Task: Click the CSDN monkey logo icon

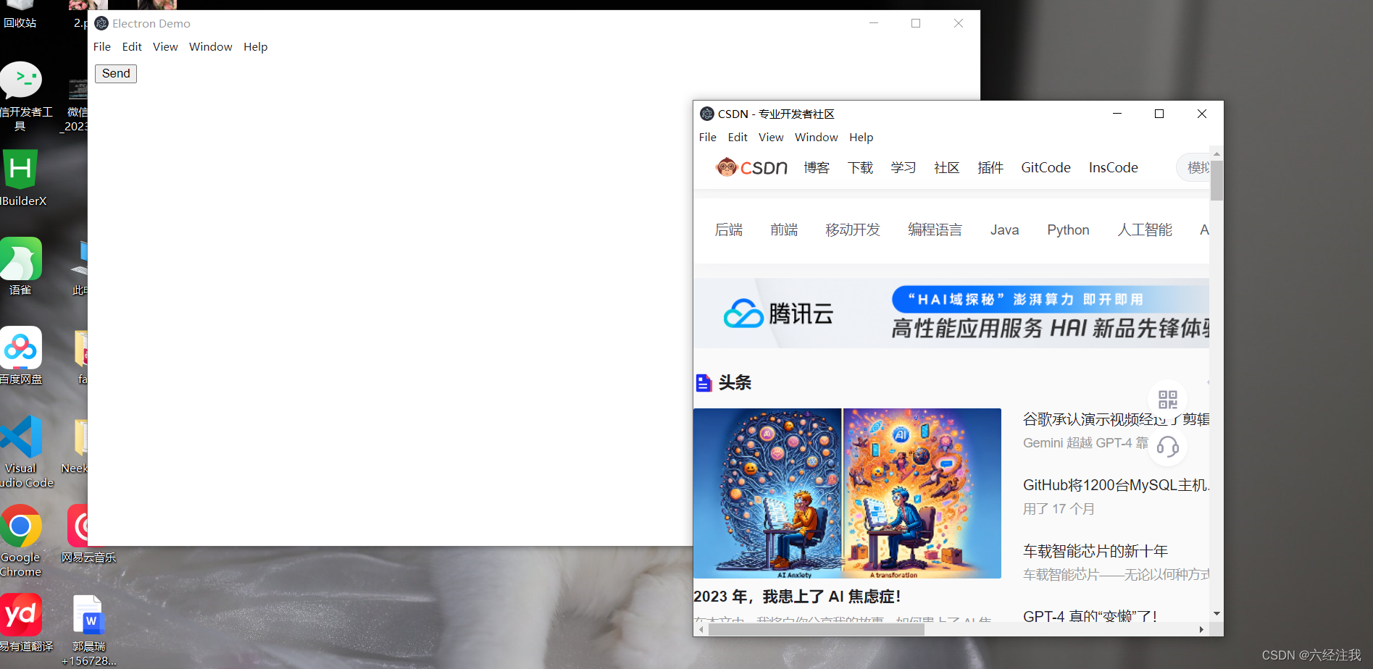Action: point(727,167)
